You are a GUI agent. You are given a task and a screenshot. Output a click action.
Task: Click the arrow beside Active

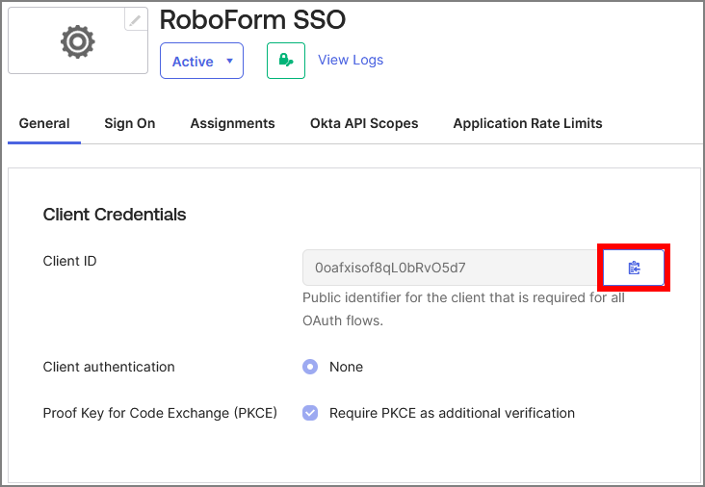click(x=229, y=61)
